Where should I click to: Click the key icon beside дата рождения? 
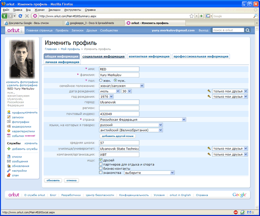click(209, 91)
